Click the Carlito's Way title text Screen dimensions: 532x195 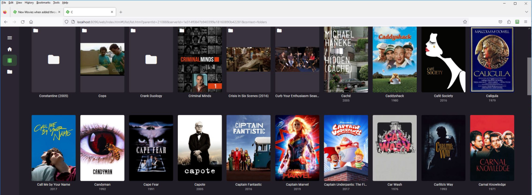pyautogui.click(x=443, y=184)
